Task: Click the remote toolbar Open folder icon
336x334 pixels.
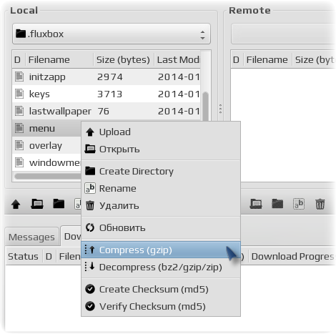Action: (x=256, y=204)
